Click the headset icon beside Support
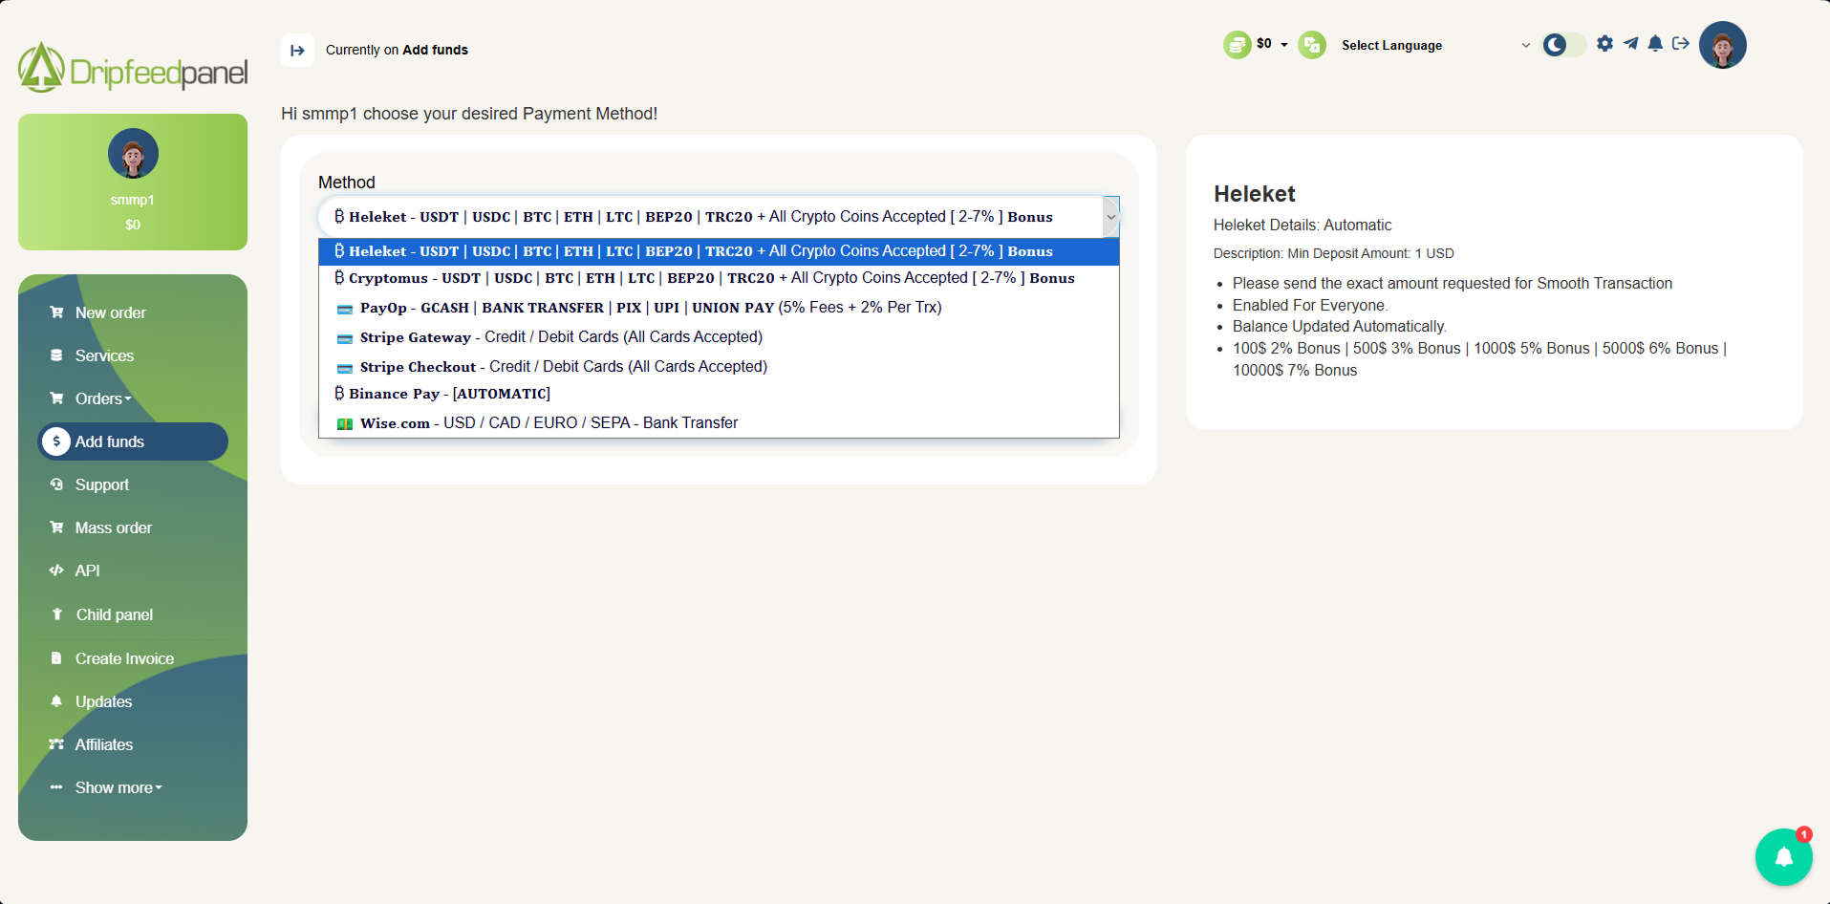The width and height of the screenshot is (1830, 904). [x=56, y=484]
